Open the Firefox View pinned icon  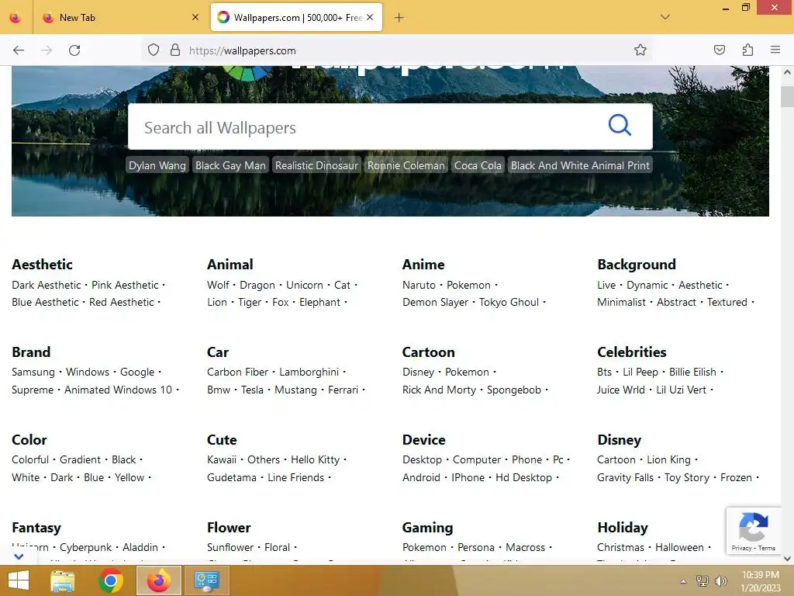(16, 18)
